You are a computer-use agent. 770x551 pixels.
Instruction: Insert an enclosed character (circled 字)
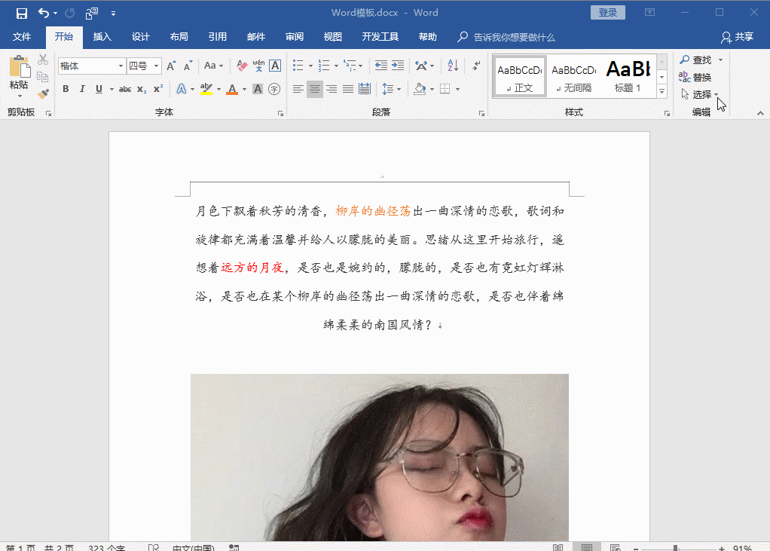tap(274, 89)
